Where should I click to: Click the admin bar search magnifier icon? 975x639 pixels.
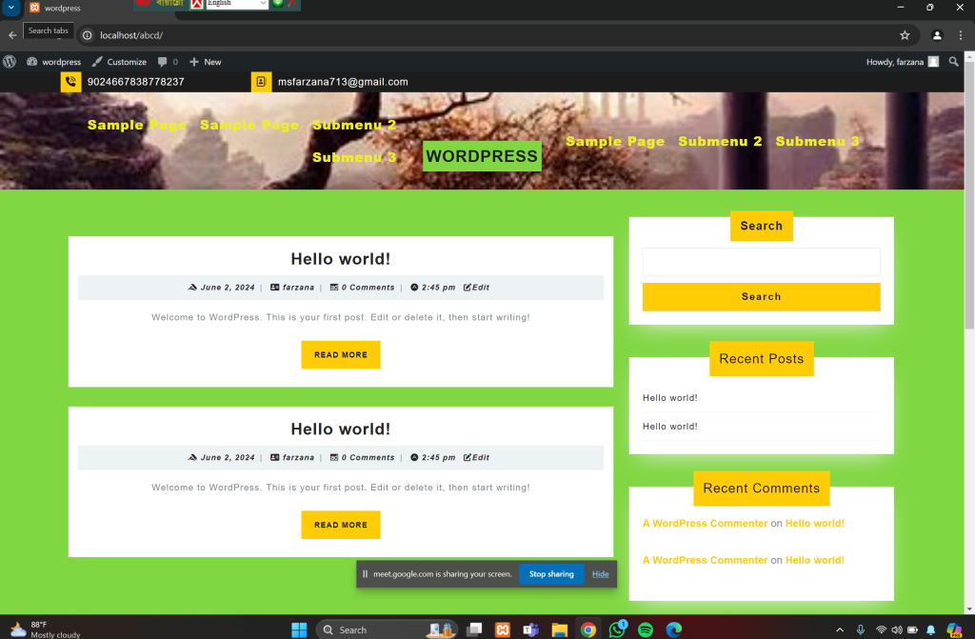tap(954, 62)
